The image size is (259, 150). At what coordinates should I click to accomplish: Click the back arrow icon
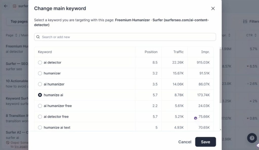click(6, 6)
